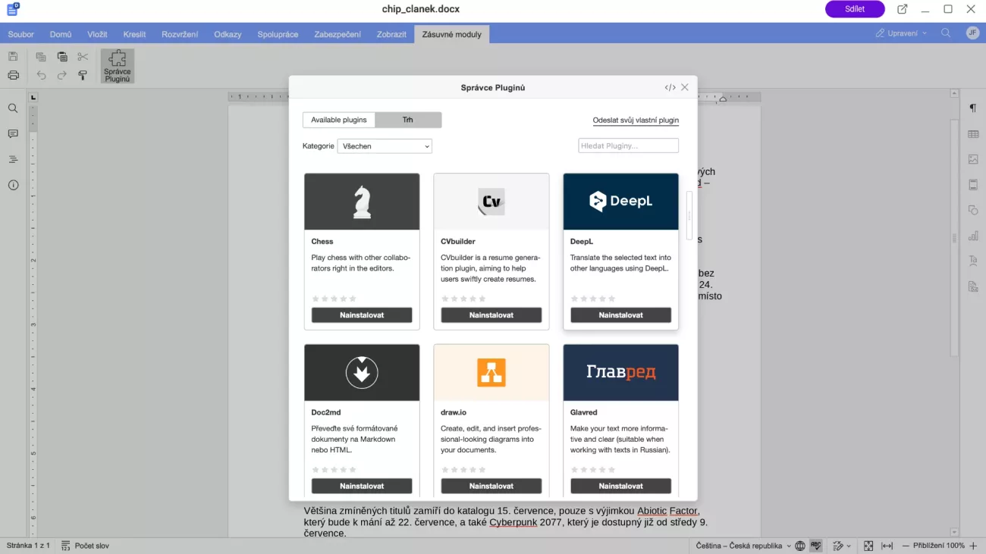Open paragraph settings icon in right sidebar
Image resolution: width=986 pixels, height=554 pixels.
[x=972, y=108]
